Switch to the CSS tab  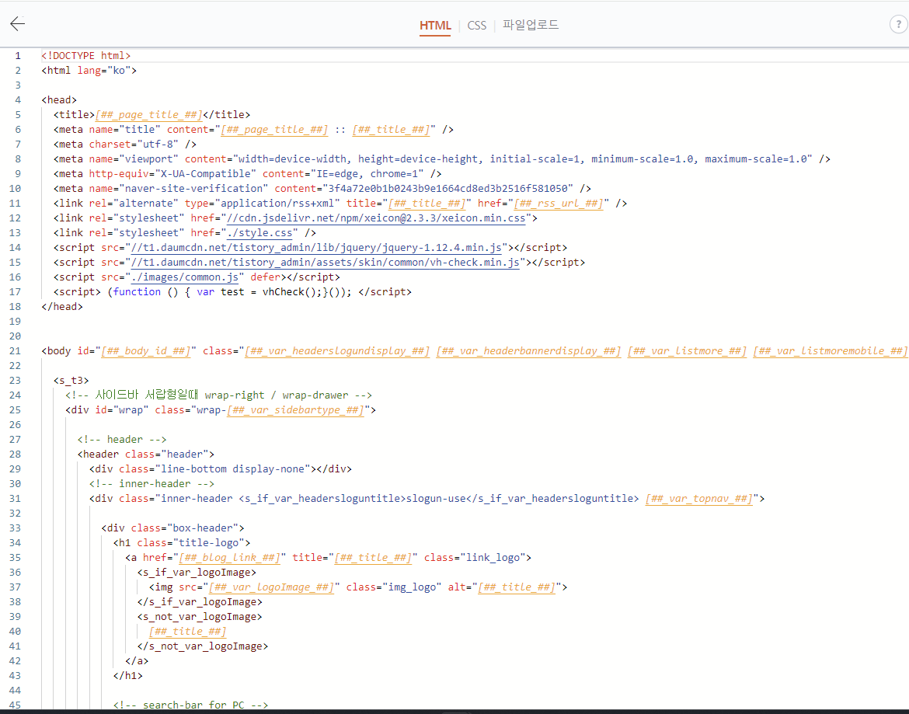[x=476, y=26]
